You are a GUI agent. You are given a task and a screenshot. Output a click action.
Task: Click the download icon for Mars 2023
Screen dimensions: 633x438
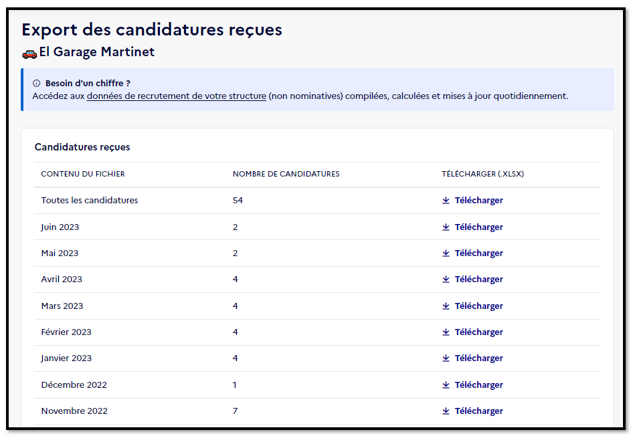(x=446, y=306)
